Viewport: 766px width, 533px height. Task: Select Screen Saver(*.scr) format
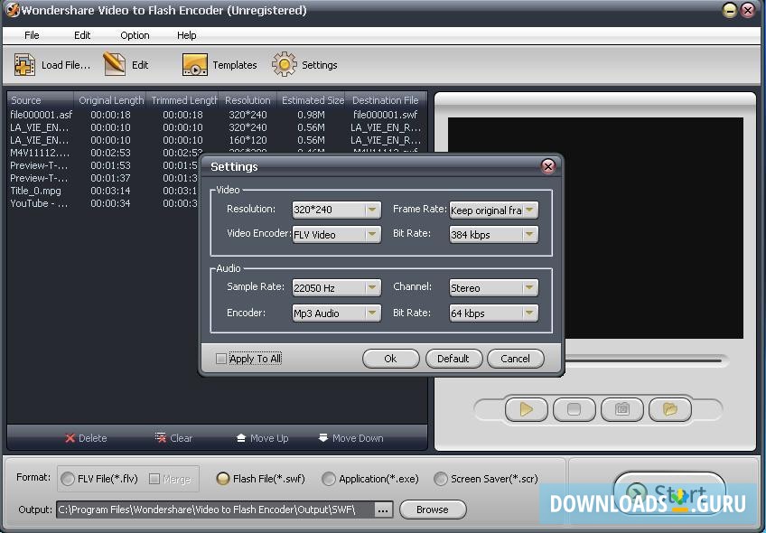(441, 479)
